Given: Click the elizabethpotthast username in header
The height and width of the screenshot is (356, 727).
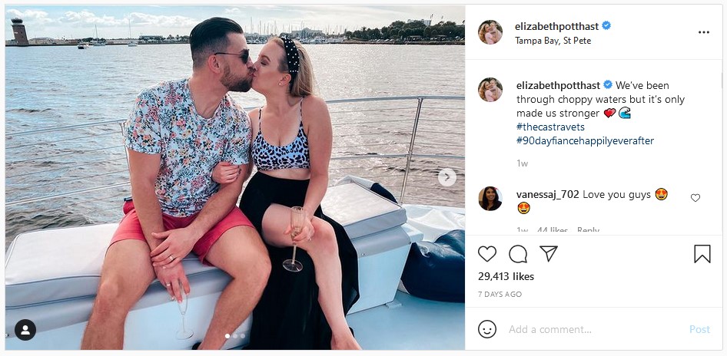Looking at the screenshot, I should click(556, 26).
